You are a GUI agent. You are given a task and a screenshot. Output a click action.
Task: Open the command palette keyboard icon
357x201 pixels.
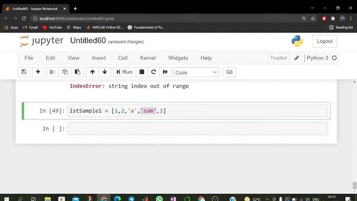229,72
